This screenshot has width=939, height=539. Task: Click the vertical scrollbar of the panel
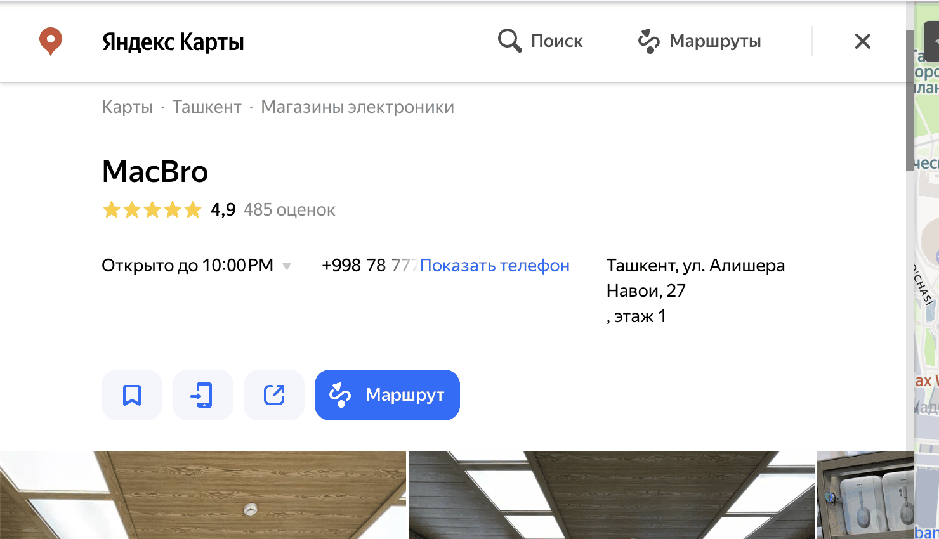(x=909, y=99)
